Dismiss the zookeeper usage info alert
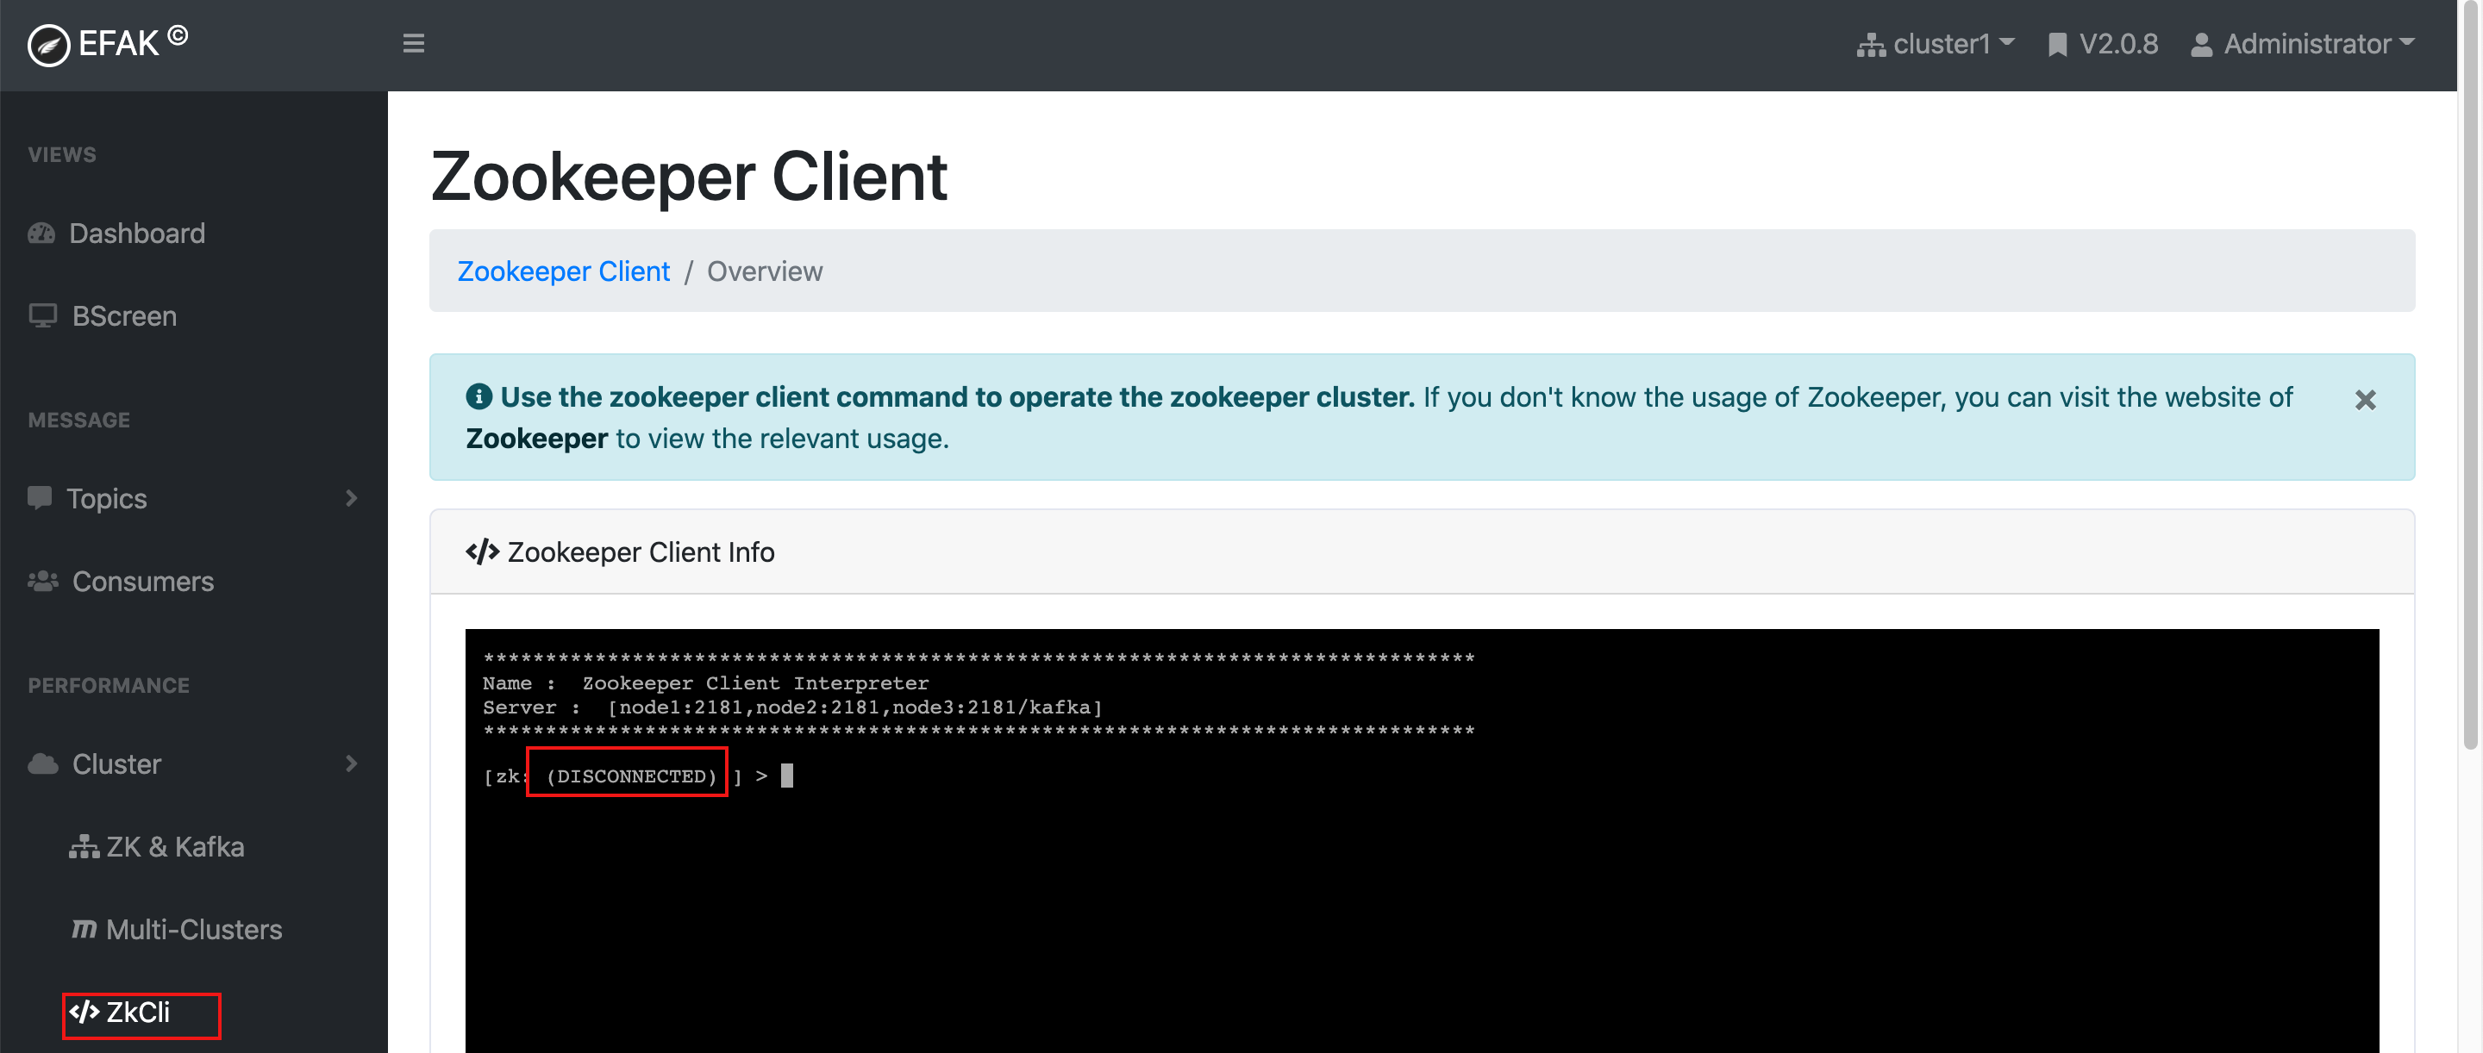 pyautogui.click(x=2364, y=400)
